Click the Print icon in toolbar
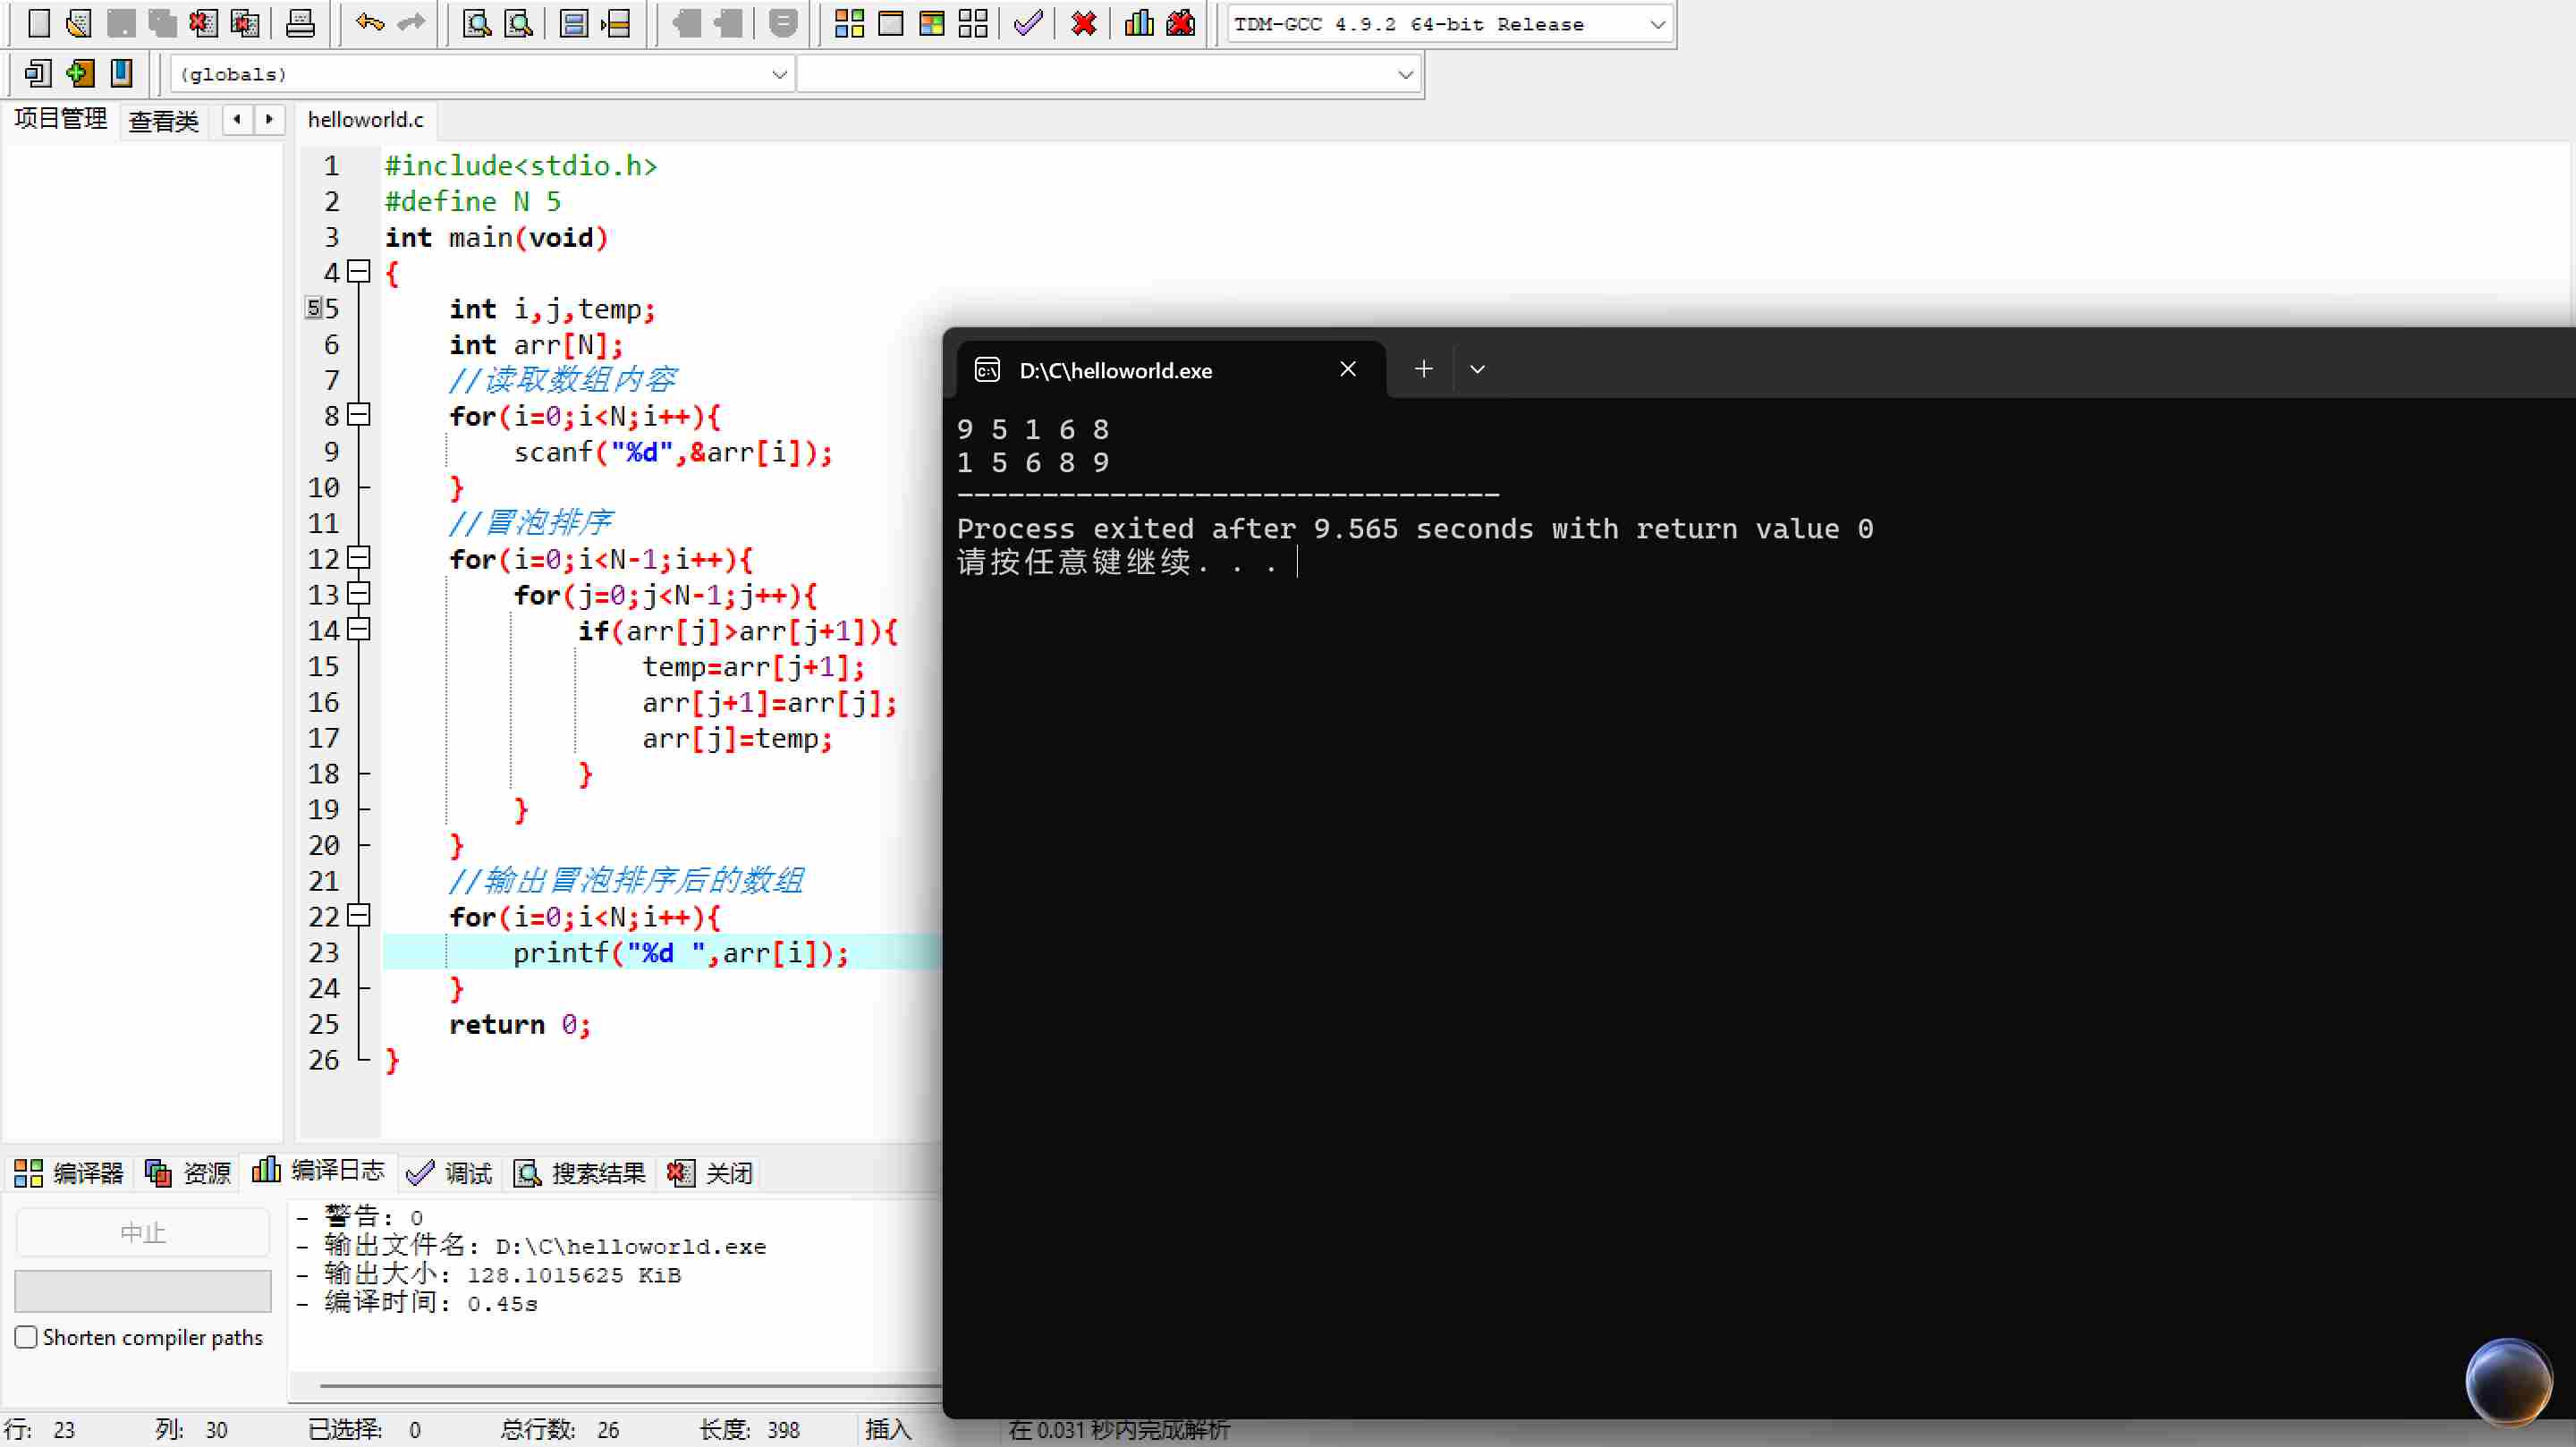The image size is (2576, 1447). 300,22
